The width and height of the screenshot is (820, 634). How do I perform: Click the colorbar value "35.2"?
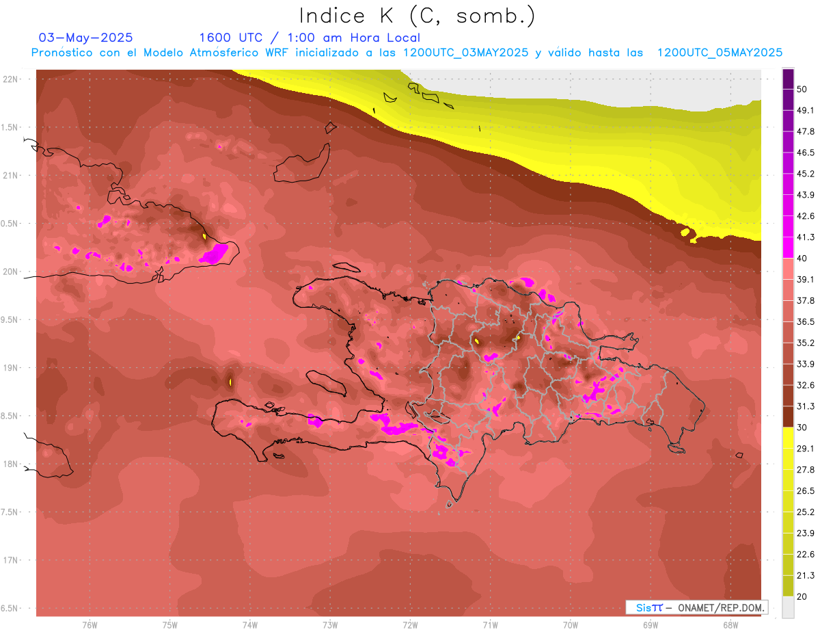[806, 343]
